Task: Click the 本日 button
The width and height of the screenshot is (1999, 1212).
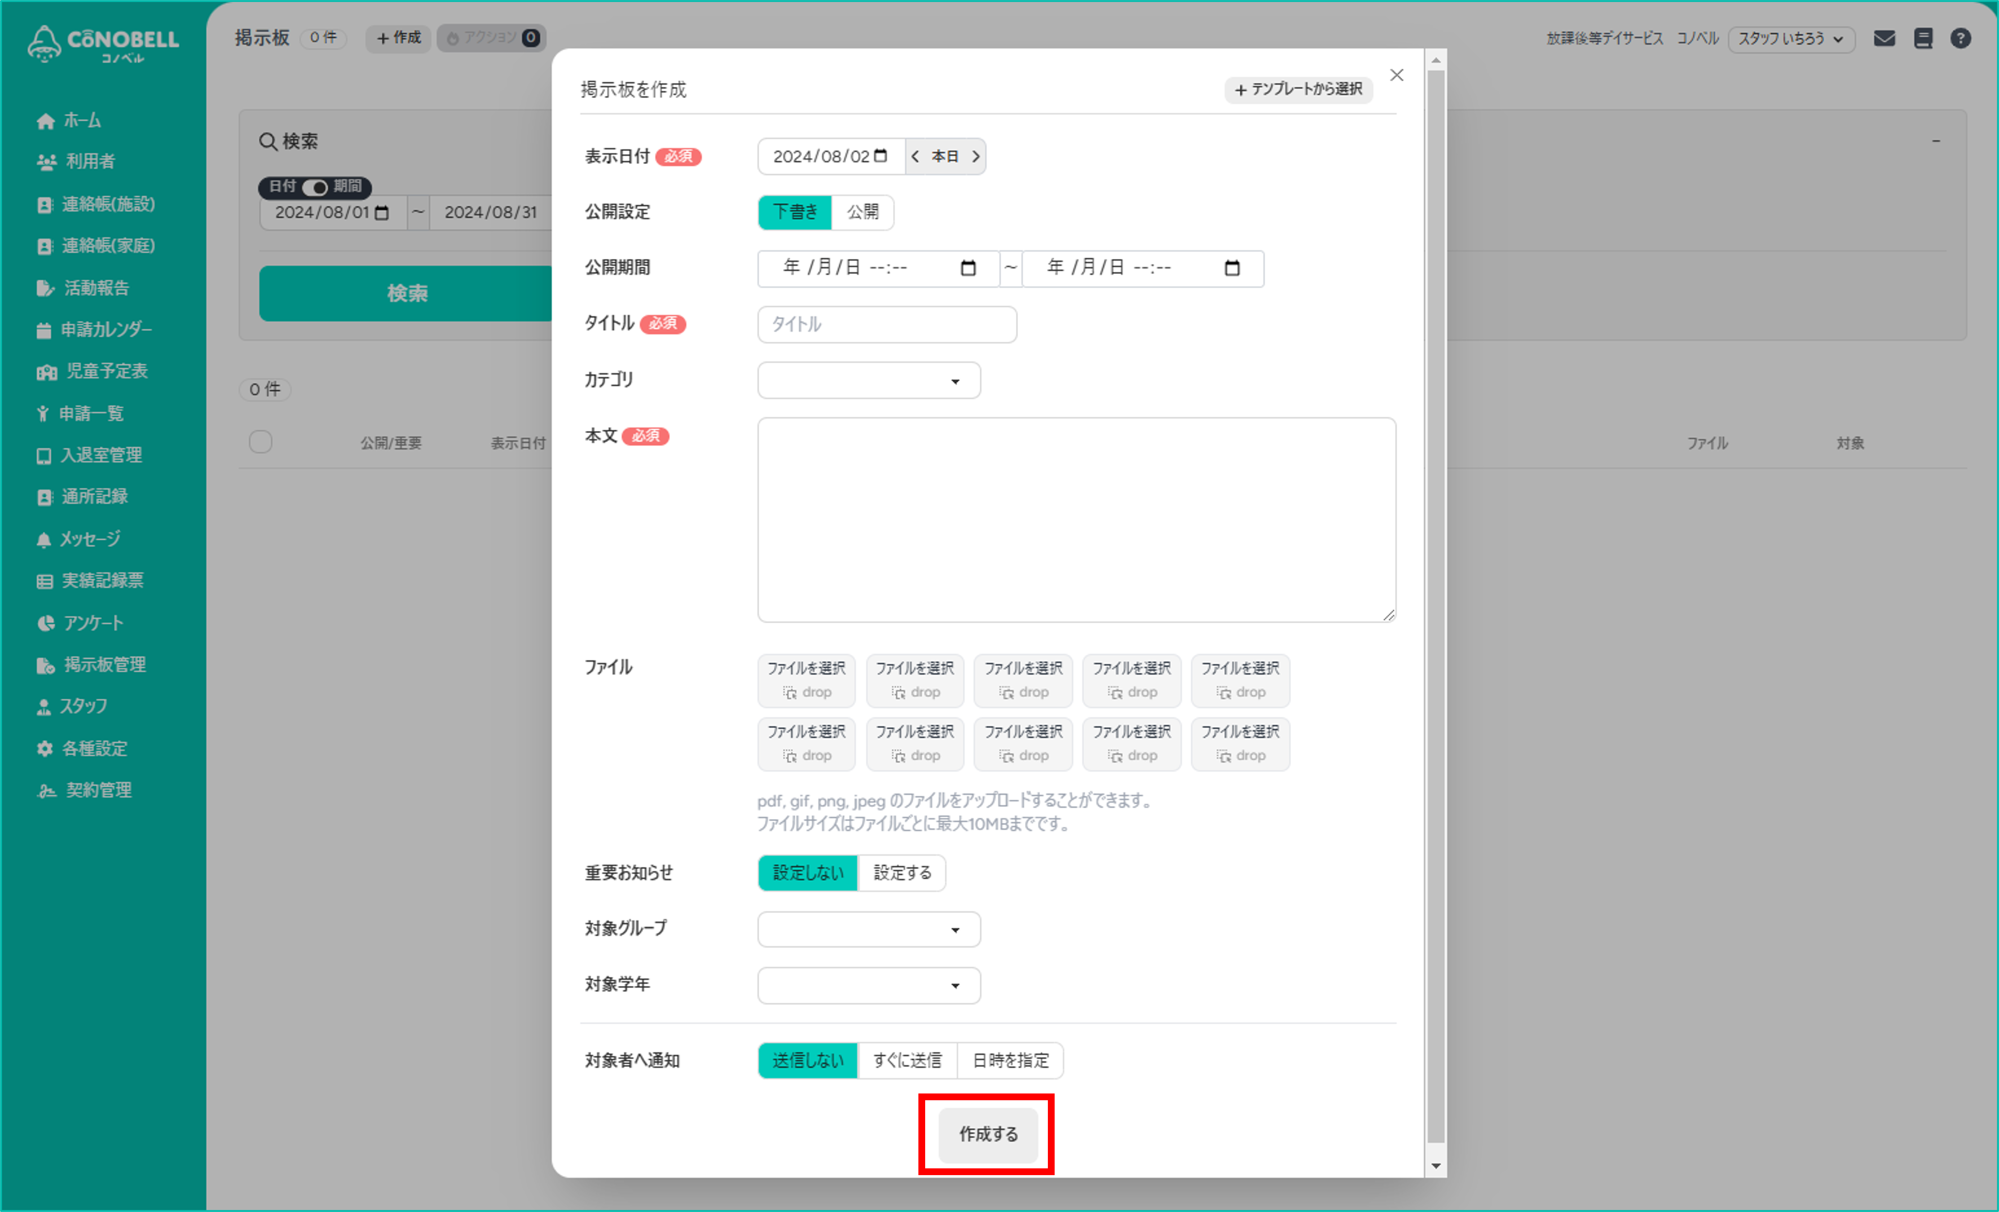Action: [x=944, y=157]
